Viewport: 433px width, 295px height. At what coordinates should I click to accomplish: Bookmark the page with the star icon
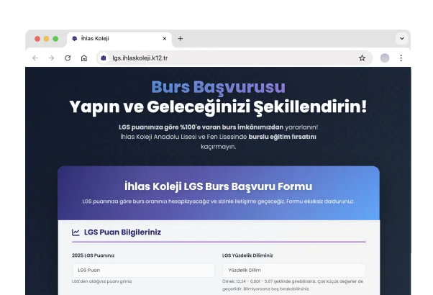[x=362, y=58]
